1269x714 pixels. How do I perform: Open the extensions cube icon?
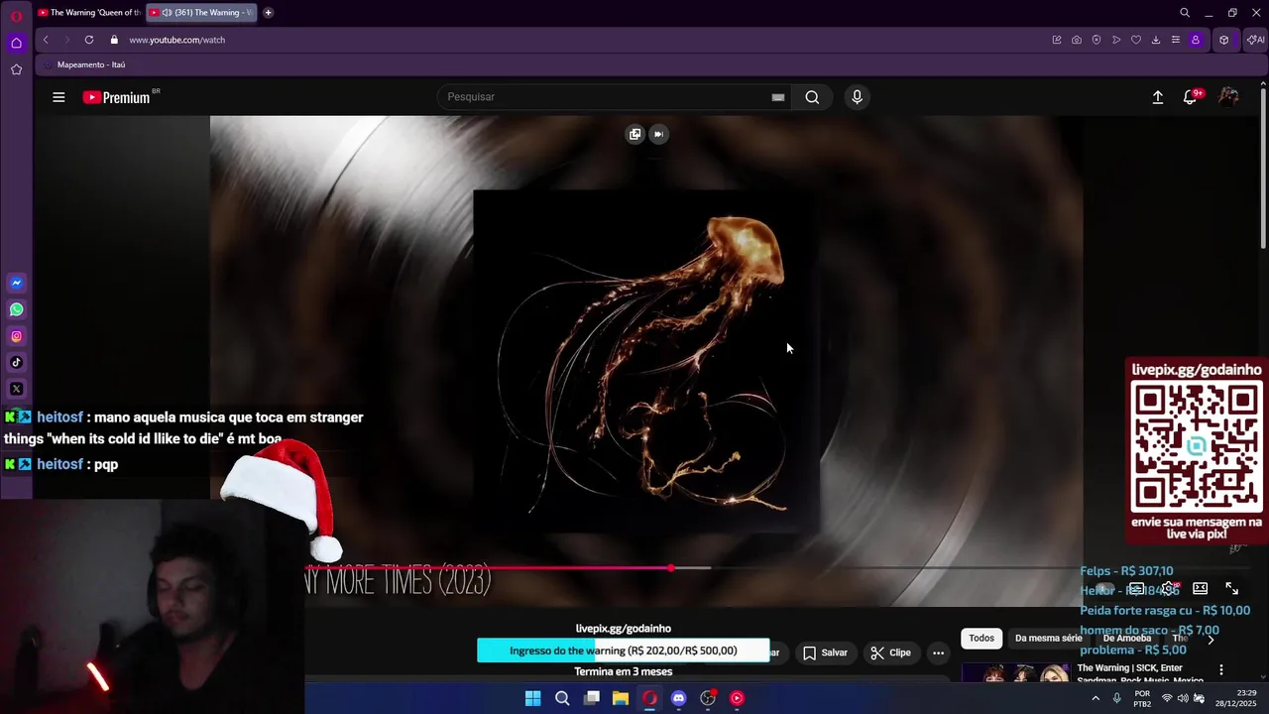(x=1224, y=40)
